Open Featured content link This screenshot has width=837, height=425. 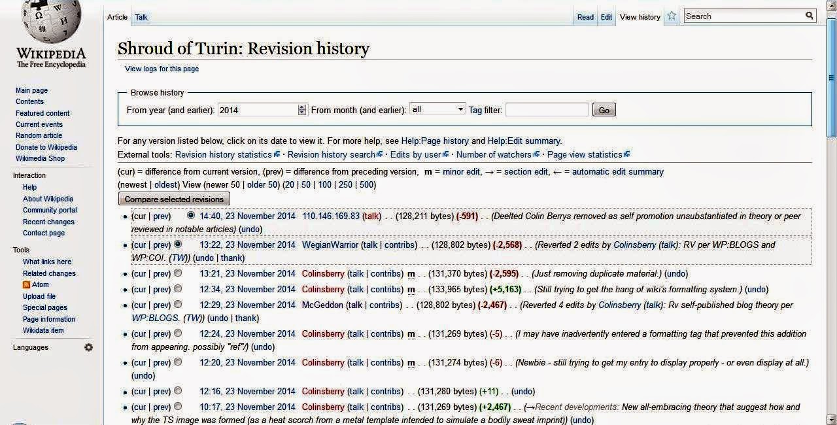(43, 113)
